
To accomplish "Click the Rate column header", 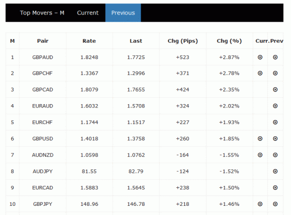I will (89, 41).
